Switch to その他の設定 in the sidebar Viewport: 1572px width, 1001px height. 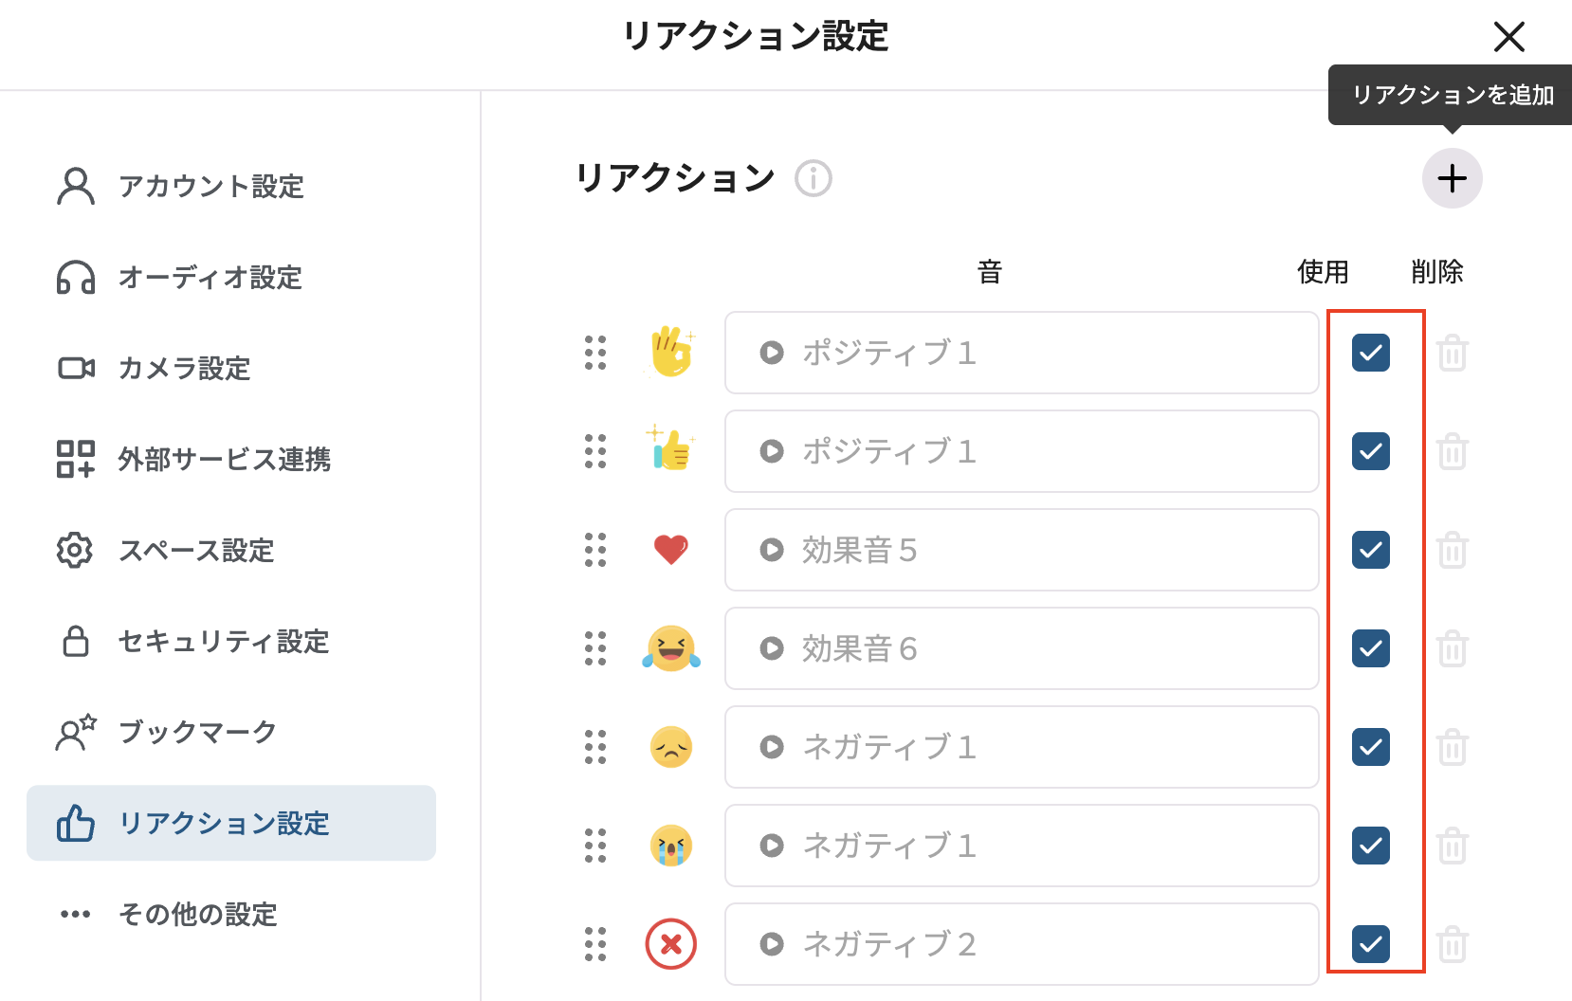[x=196, y=914]
